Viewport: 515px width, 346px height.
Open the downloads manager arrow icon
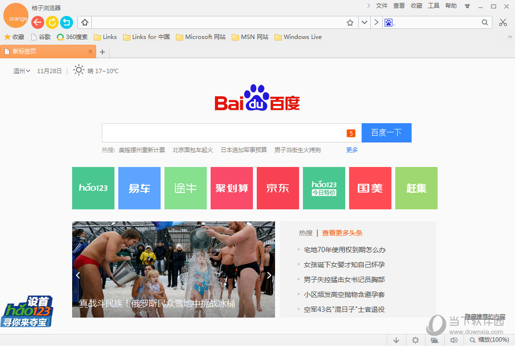(396, 340)
